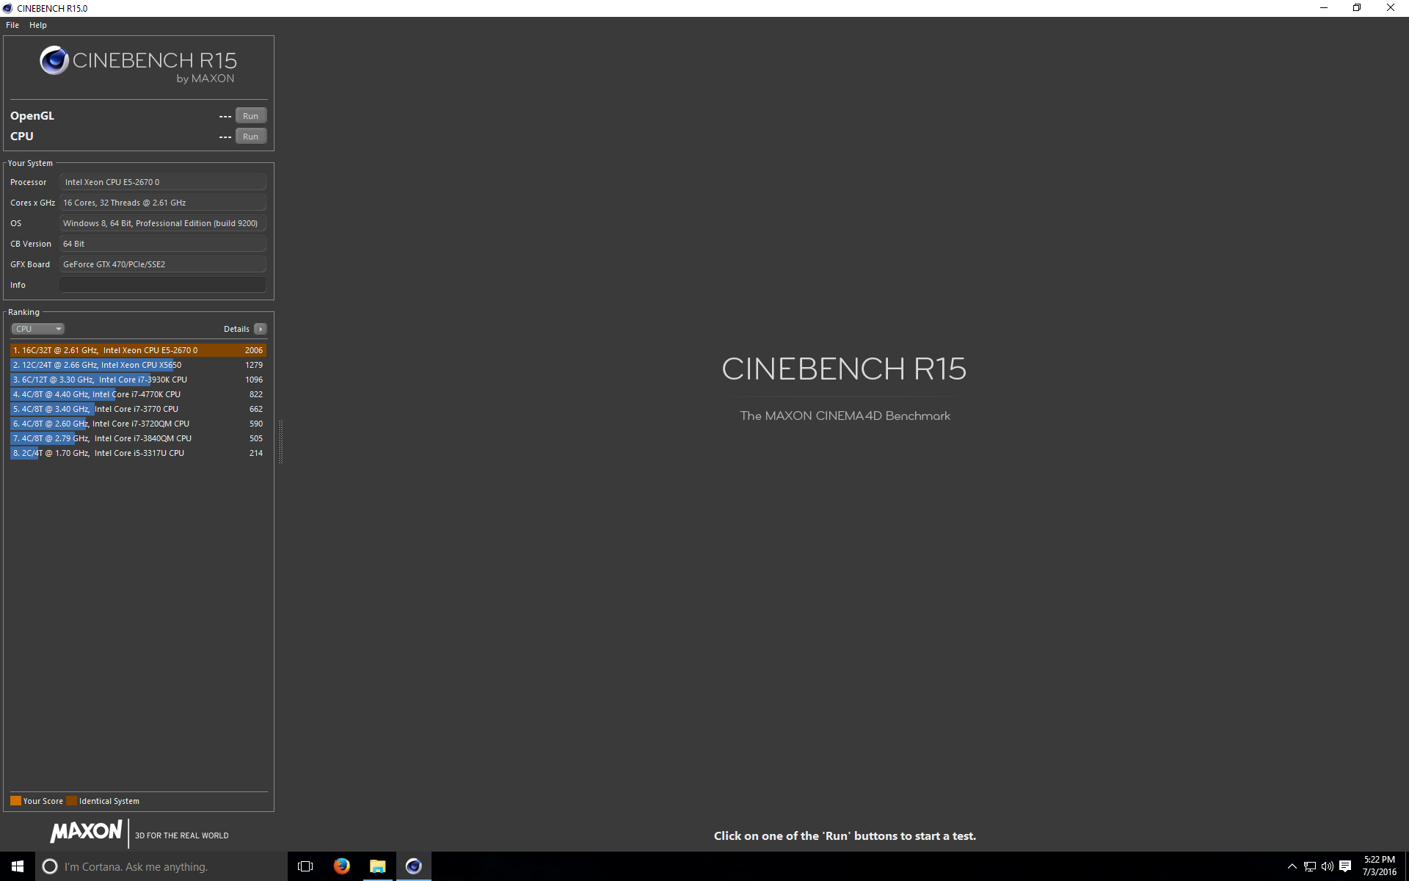Restore down the Cinebench window
This screenshot has height=881, width=1409.
pos(1357,8)
